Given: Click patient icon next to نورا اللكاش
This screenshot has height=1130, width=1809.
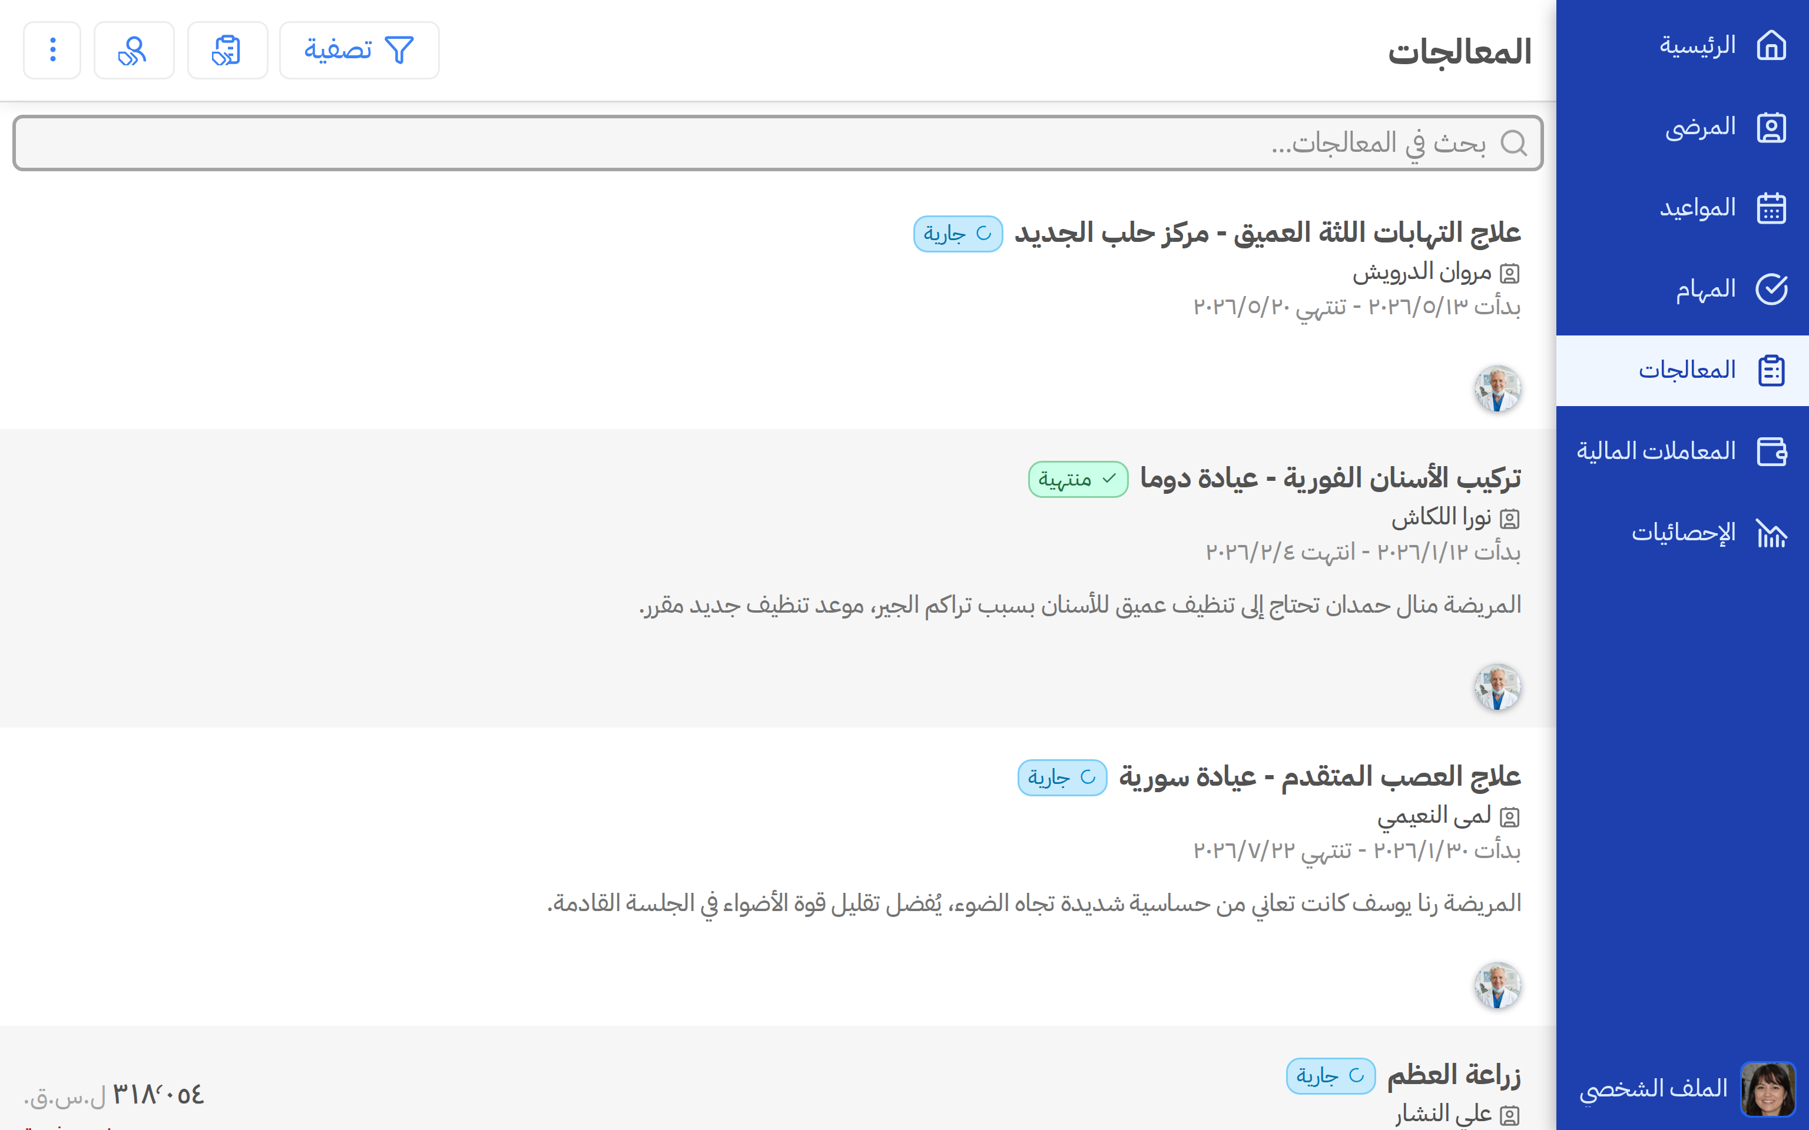Looking at the screenshot, I should pos(1509,519).
